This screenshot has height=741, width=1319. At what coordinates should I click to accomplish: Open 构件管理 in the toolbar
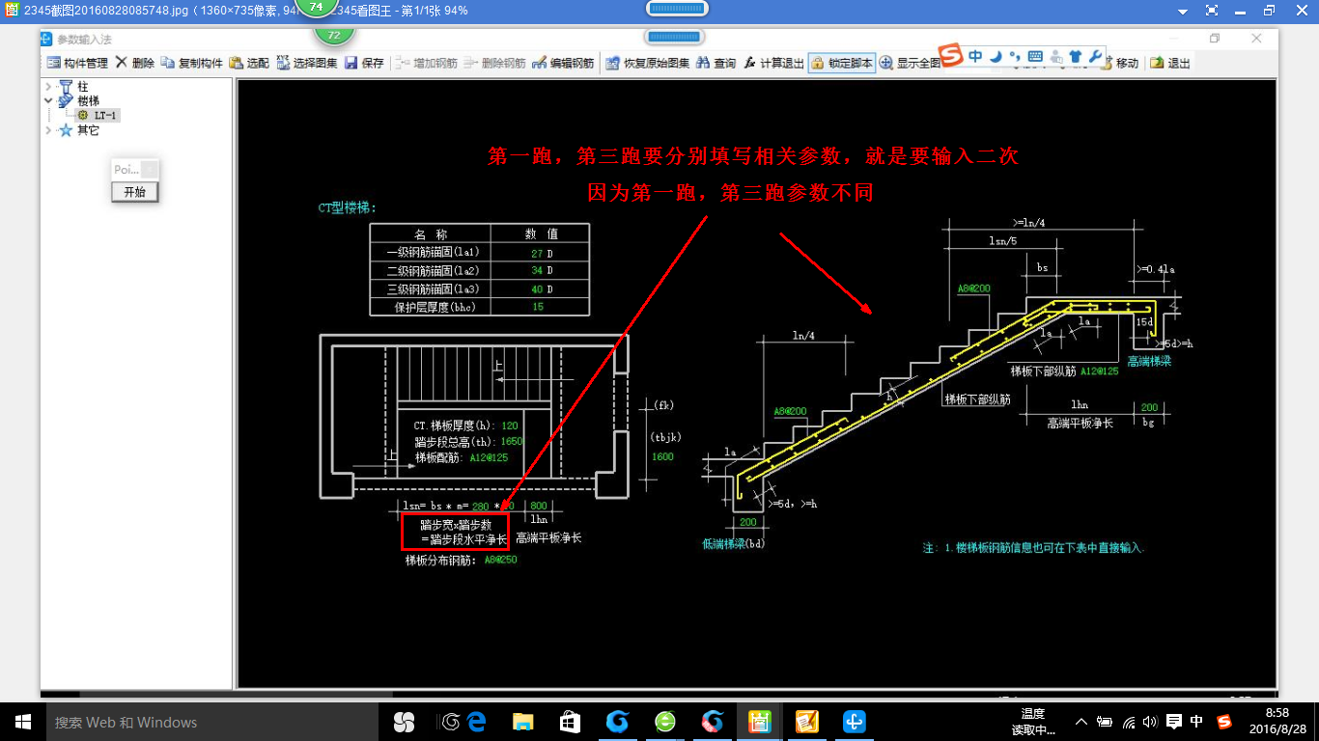coord(77,63)
